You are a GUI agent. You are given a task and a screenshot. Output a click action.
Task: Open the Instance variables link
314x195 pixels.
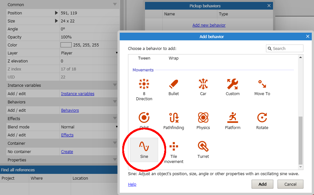[x=77, y=94]
